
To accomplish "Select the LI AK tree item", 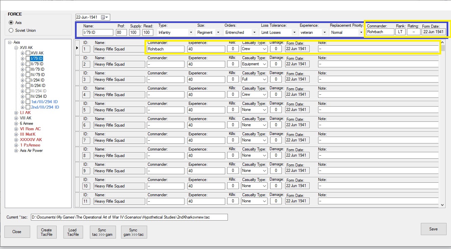I will tap(25, 113).
